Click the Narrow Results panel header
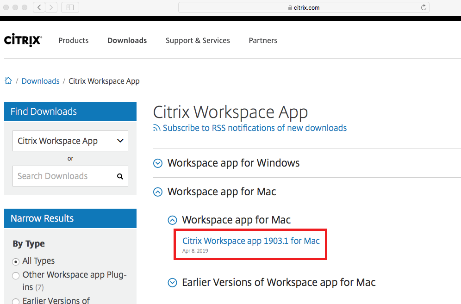 pyautogui.click(x=70, y=218)
